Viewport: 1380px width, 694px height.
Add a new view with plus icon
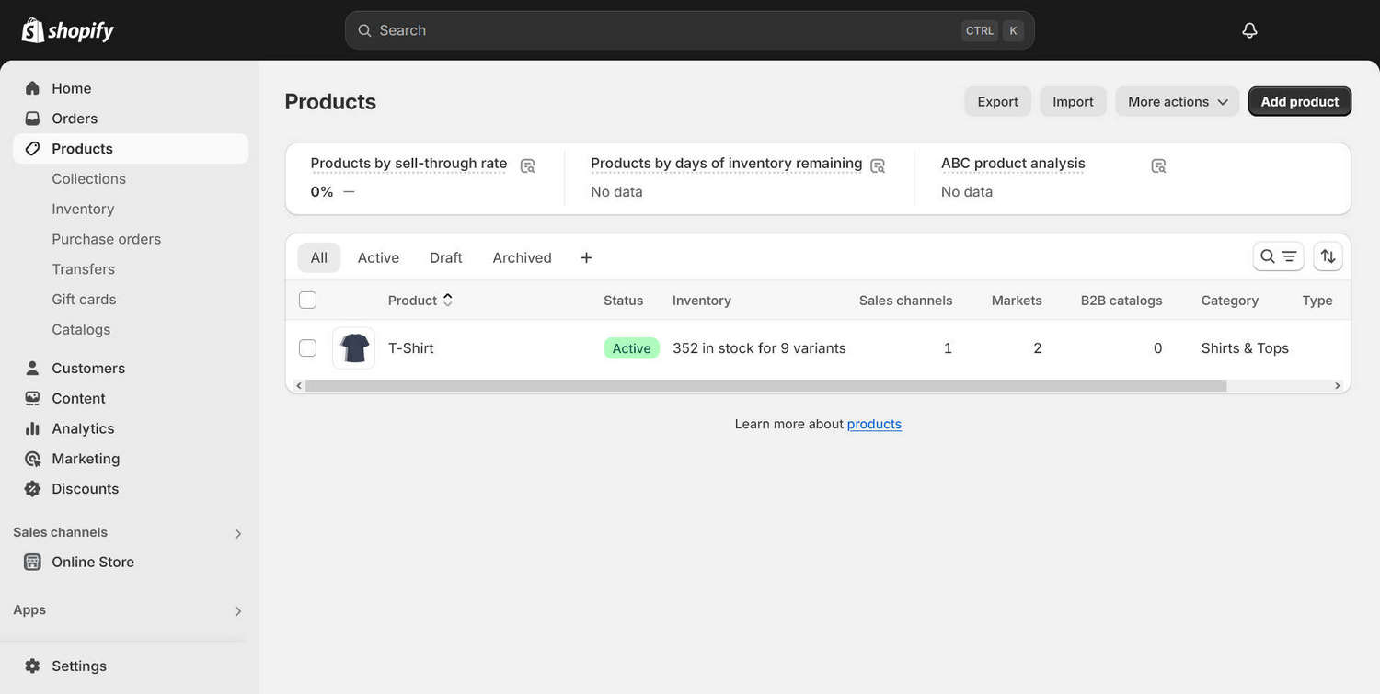pyautogui.click(x=586, y=257)
